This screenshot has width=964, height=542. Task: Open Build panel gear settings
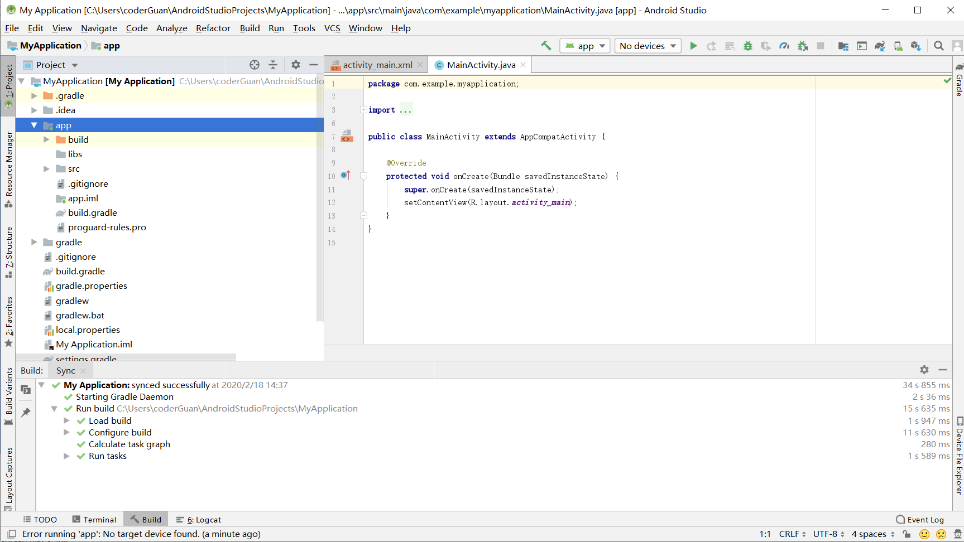point(924,370)
